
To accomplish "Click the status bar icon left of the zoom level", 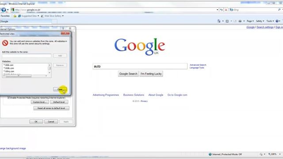I will 261,154.
